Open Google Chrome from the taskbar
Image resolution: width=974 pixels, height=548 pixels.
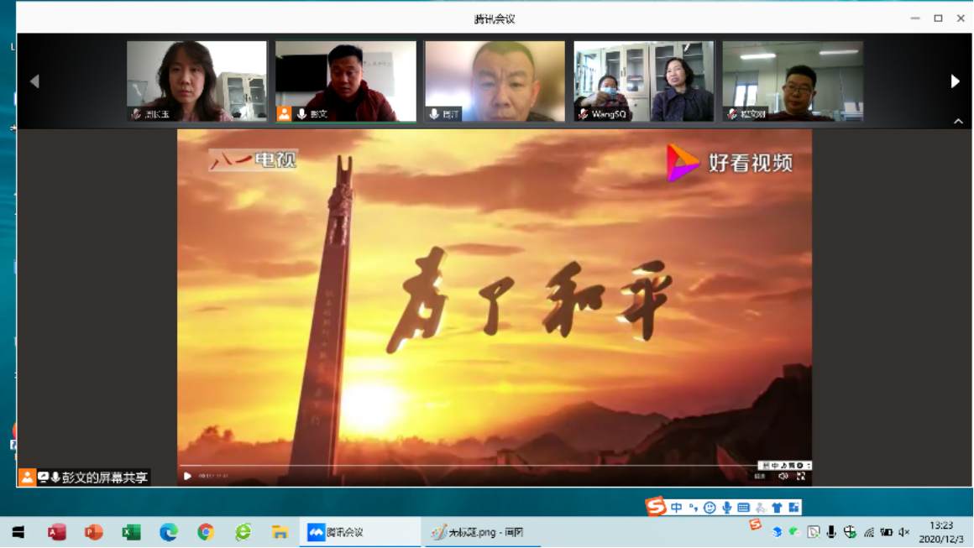[x=206, y=532]
